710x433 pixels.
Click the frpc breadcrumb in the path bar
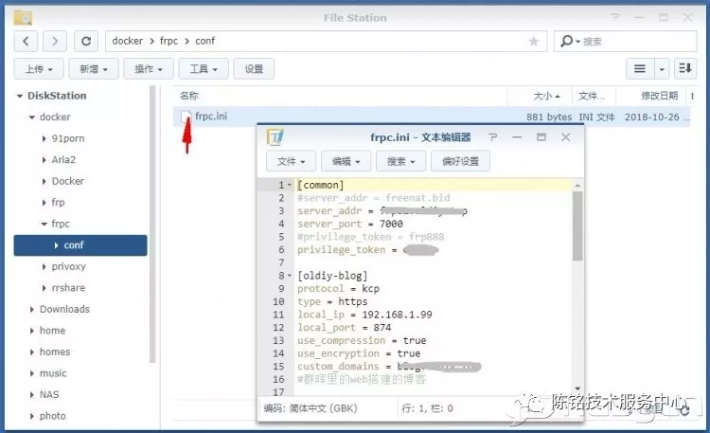point(169,42)
